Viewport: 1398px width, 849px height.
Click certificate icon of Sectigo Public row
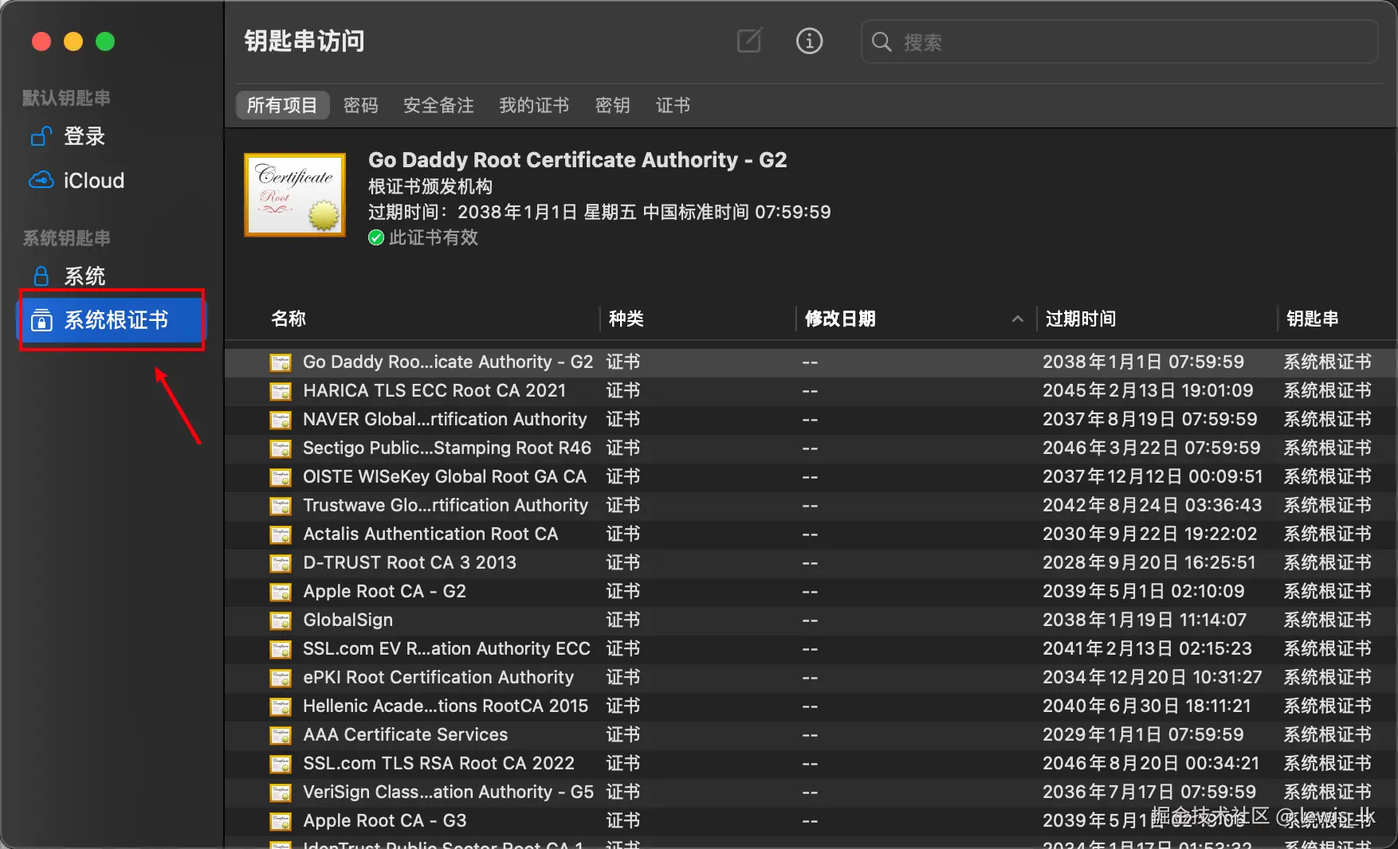[x=281, y=448]
